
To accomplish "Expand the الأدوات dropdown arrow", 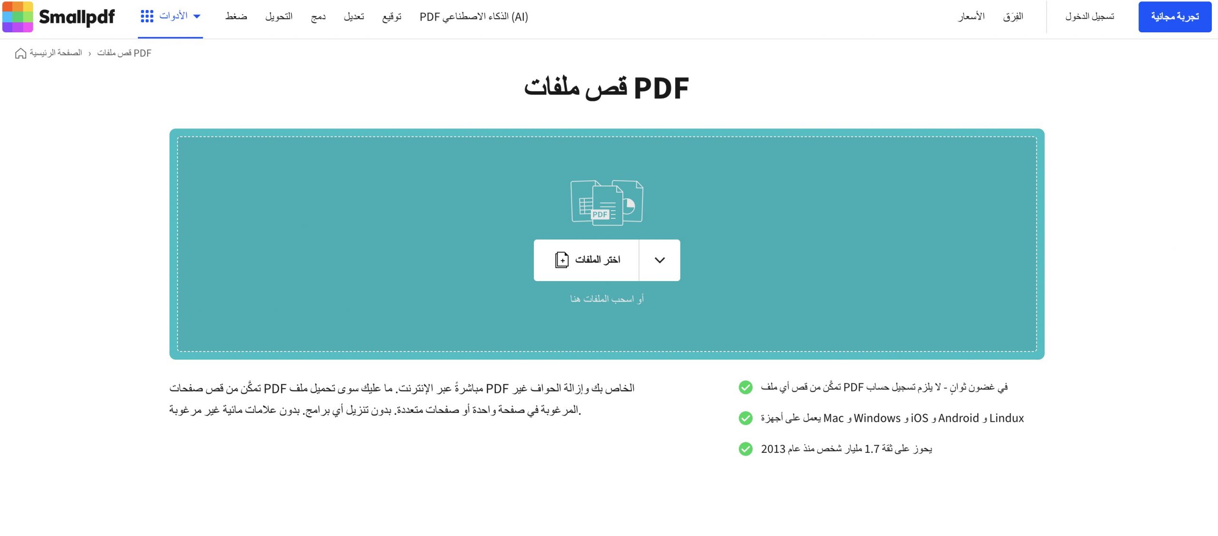I will click(x=197, y=16).
